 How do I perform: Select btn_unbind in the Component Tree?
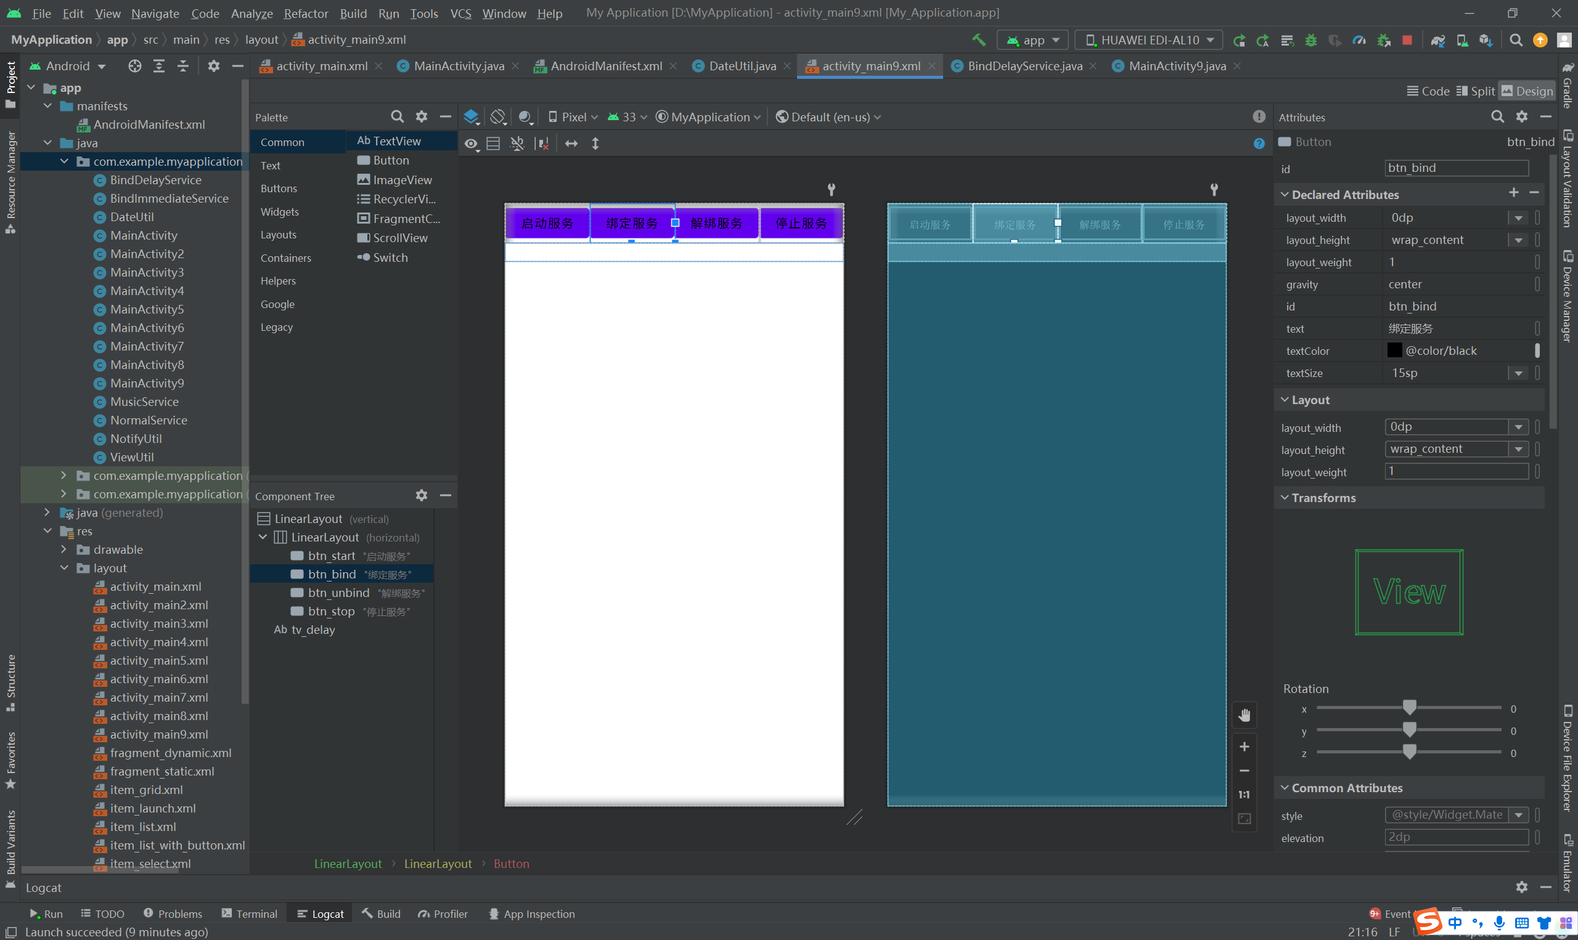(338, 593)
